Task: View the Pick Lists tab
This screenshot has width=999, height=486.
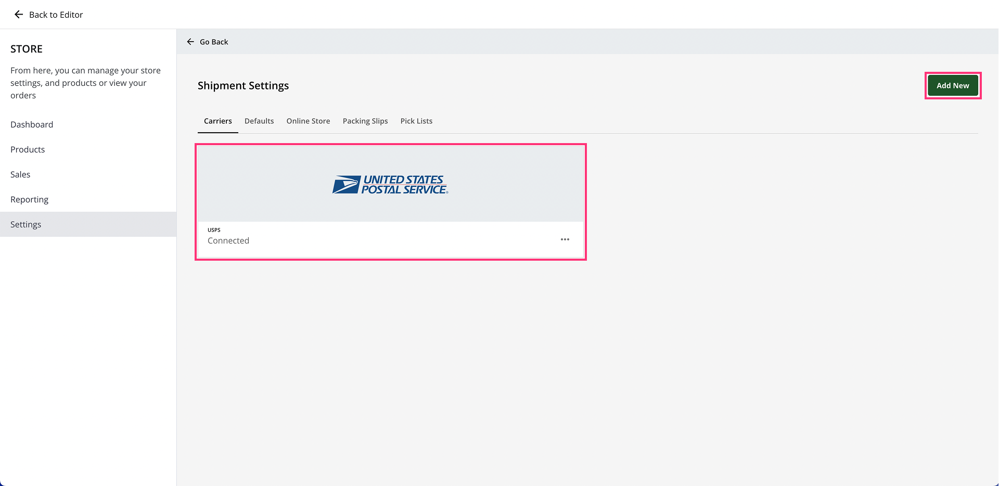Action: (x=416, y=121)
